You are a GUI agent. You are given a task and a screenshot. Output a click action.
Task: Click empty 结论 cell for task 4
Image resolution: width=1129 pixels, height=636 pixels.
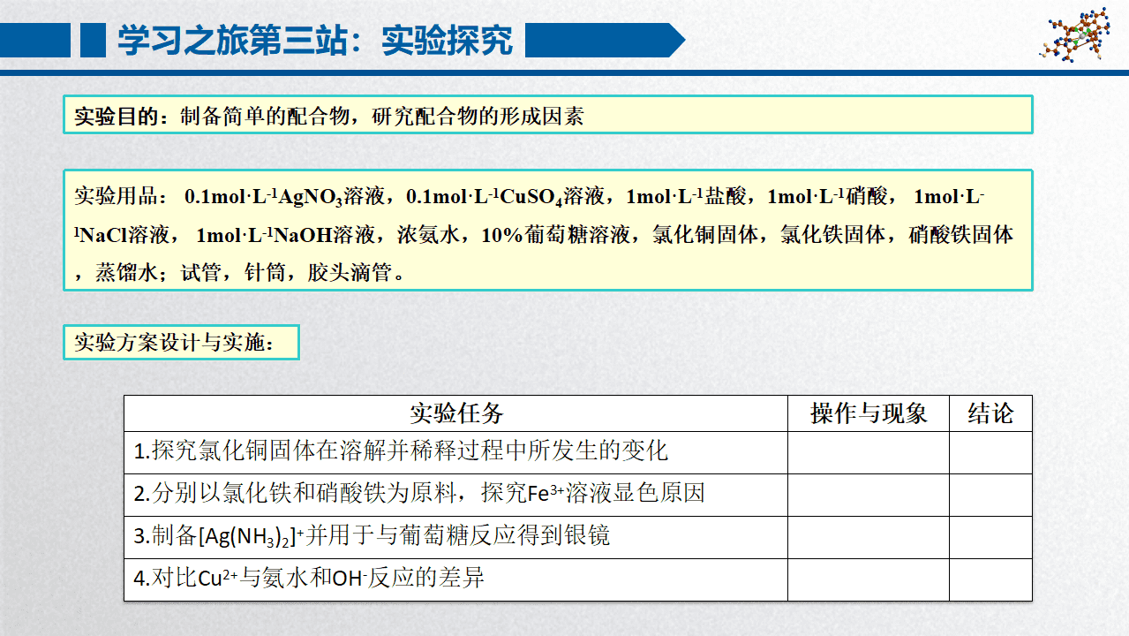point(990,579)
